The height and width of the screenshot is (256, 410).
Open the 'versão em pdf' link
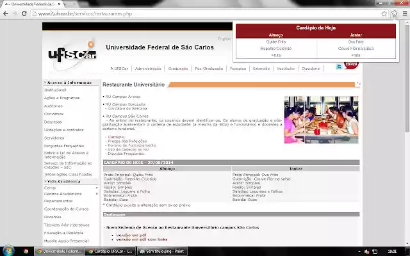click(131, 235)
